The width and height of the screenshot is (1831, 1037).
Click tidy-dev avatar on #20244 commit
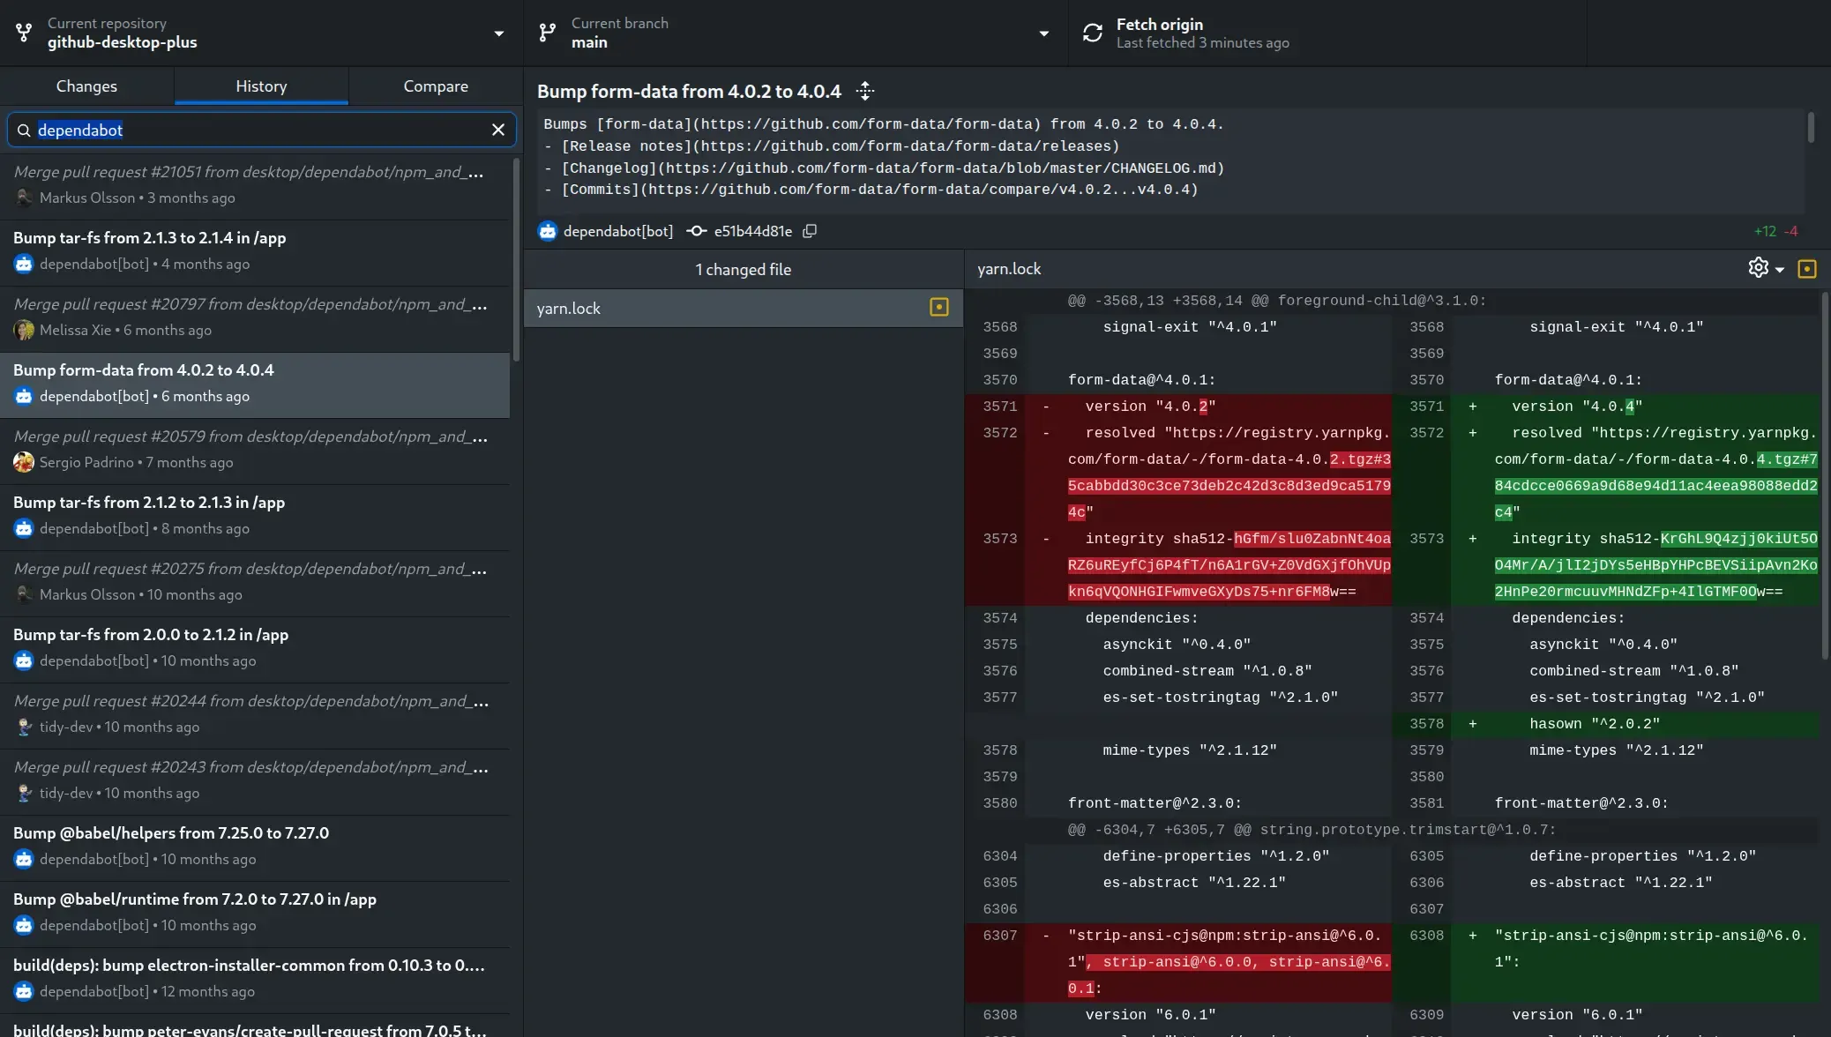pyautogui.click(x=24, y=727)
